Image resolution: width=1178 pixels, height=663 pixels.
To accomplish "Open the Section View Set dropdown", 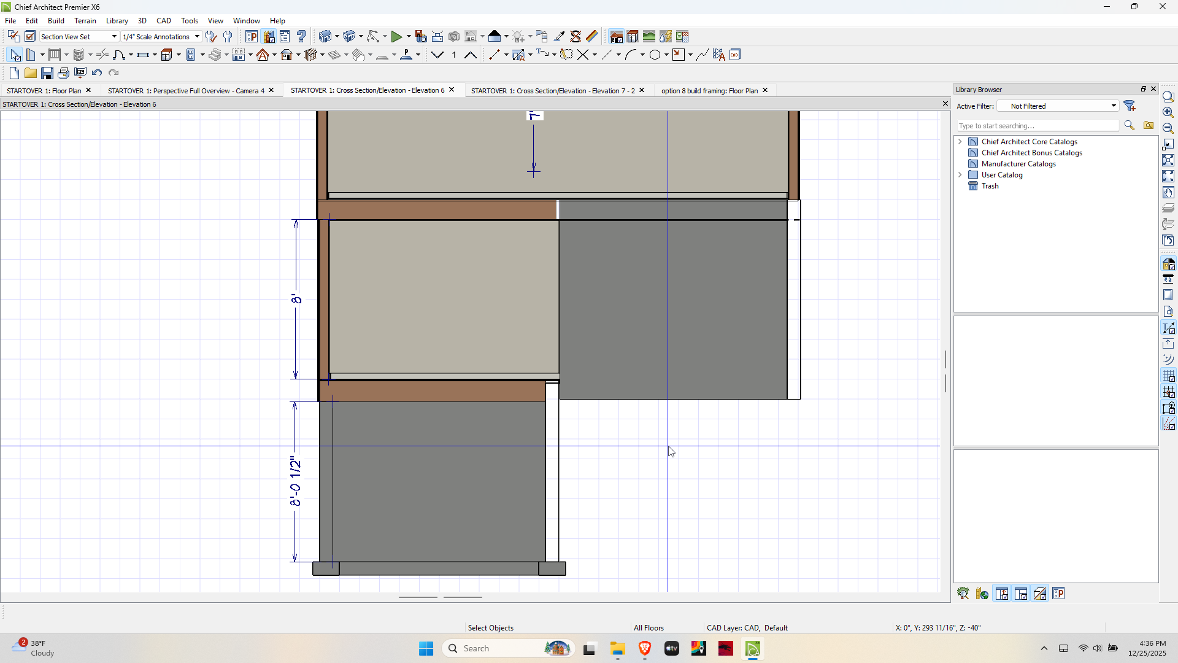I will coord(79,37).
